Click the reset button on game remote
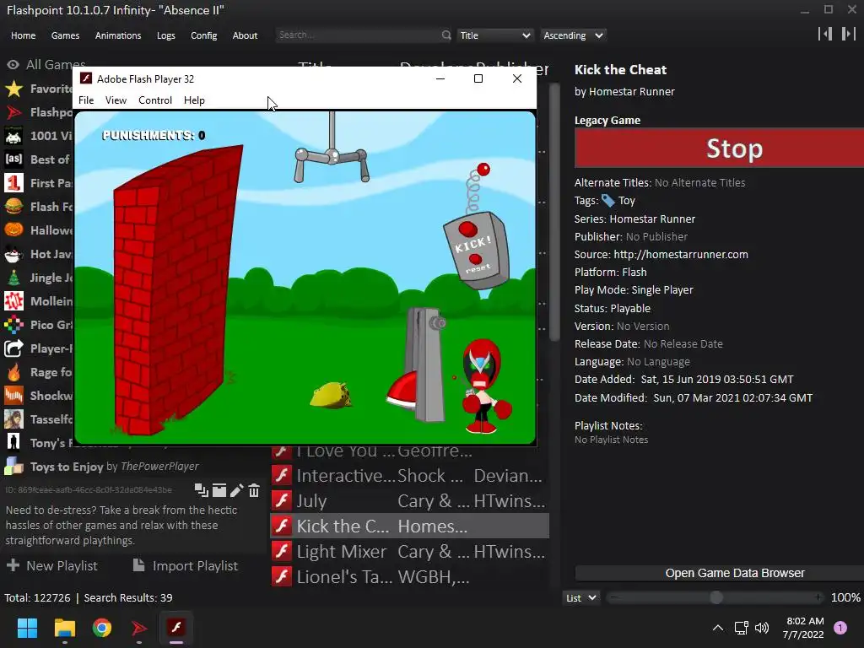This screenshot has height=648, width=864. 476,259
